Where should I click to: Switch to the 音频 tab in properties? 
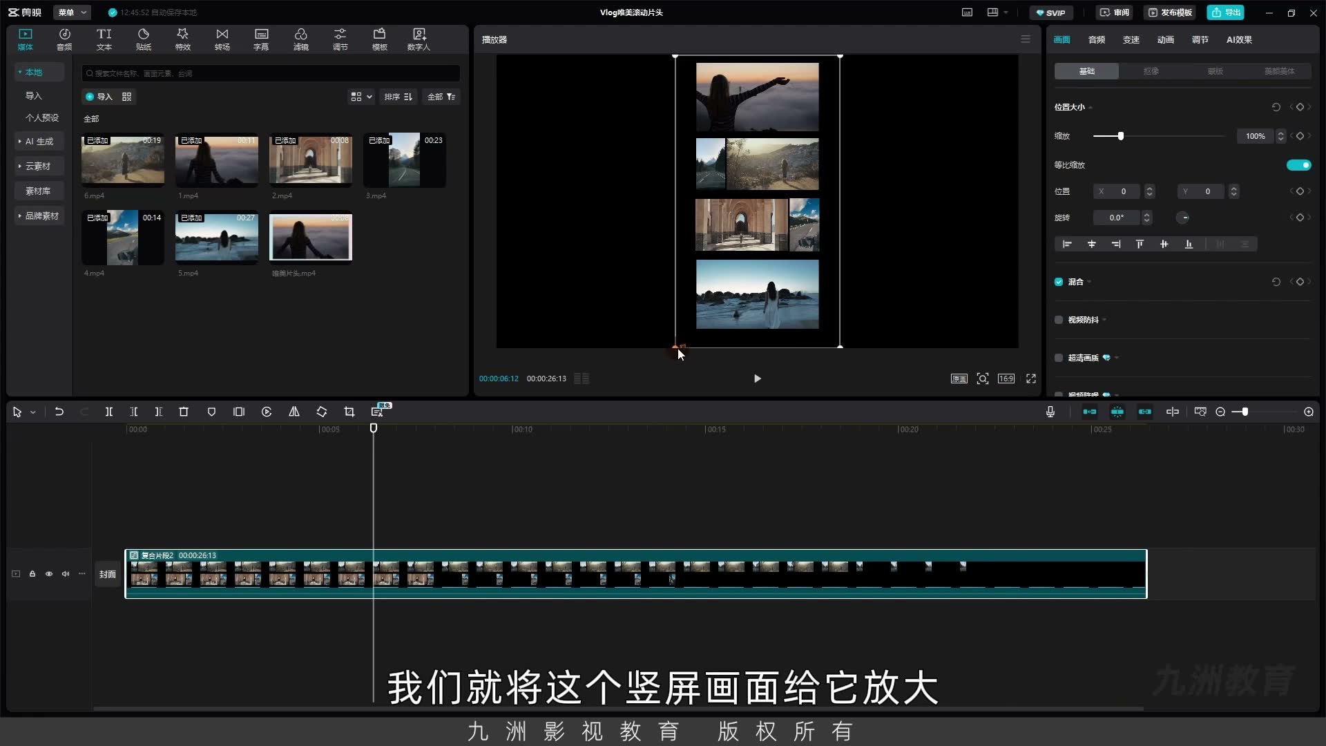(1097, 39)
